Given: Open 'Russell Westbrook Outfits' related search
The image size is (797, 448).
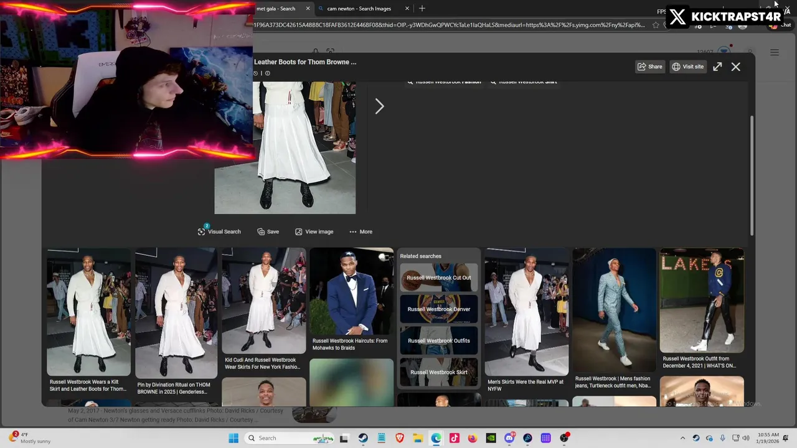Looking at the screenshot, I should point(439,341).
